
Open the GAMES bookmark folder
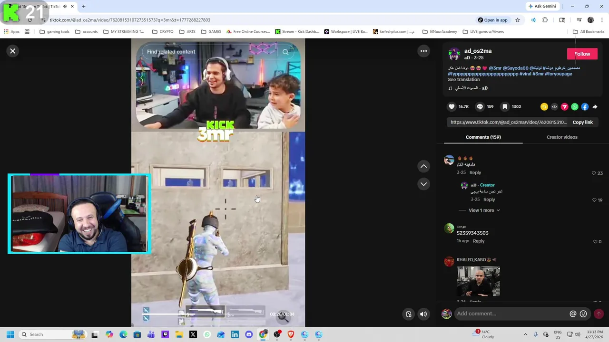pyautogui.click(x=211, y=32)
